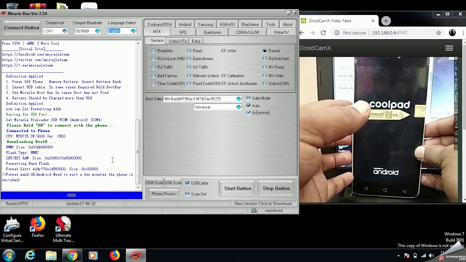466x262 pixels.
Task: Select the Format radio option
Action: [x=272, y=51]
